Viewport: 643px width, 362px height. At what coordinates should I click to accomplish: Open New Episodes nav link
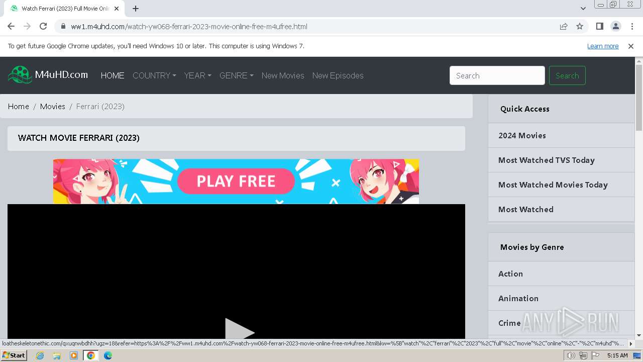pos(338,75)
